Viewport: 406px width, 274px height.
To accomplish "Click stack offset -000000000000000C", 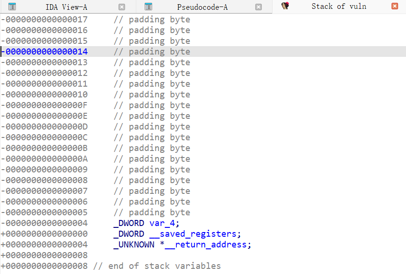I will [x=44, y=137].
